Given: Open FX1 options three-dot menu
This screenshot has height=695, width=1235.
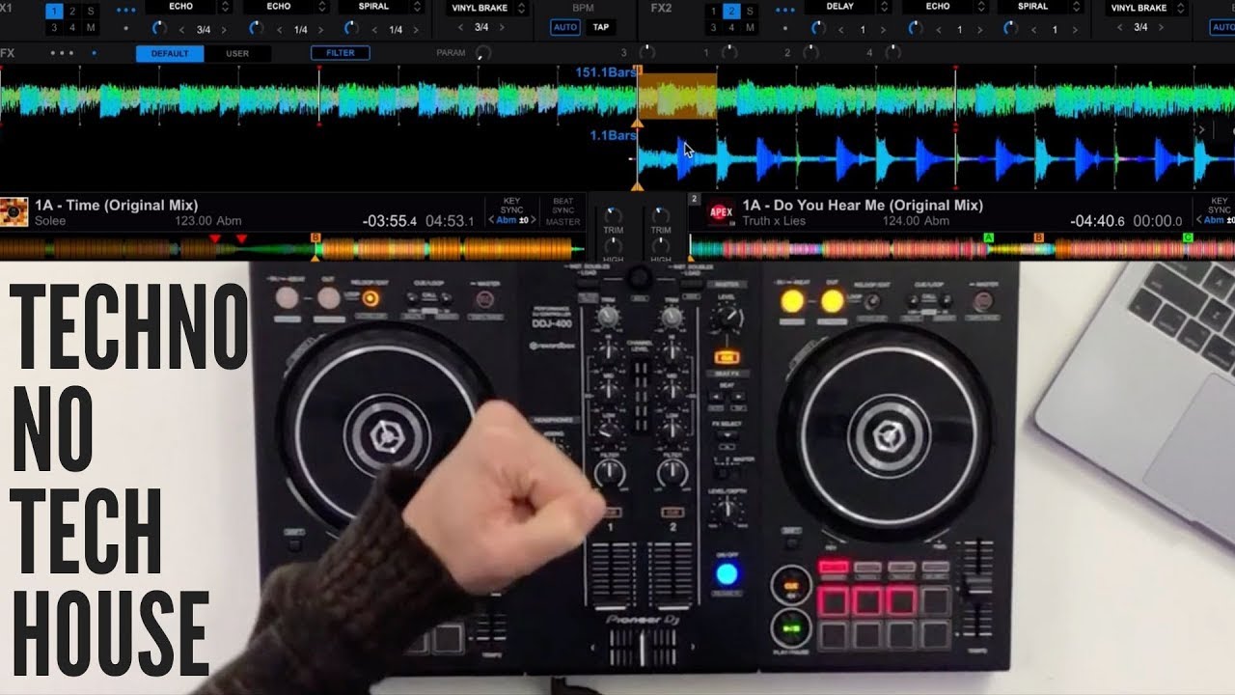Looking at the screenshot, I should [x=125, y=10].
